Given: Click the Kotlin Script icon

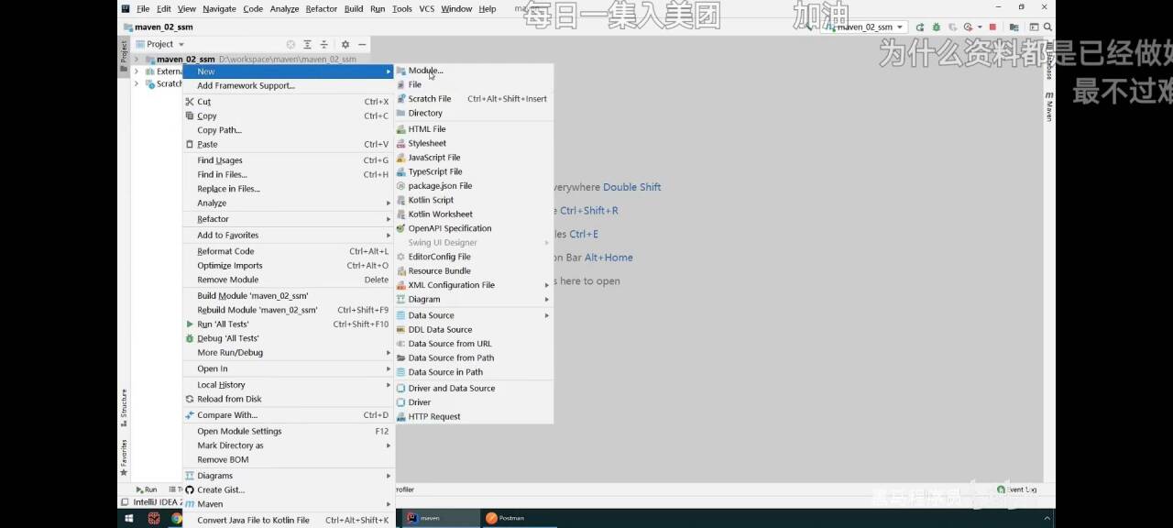Looking at the screenshot, I should tap(400, 200).
